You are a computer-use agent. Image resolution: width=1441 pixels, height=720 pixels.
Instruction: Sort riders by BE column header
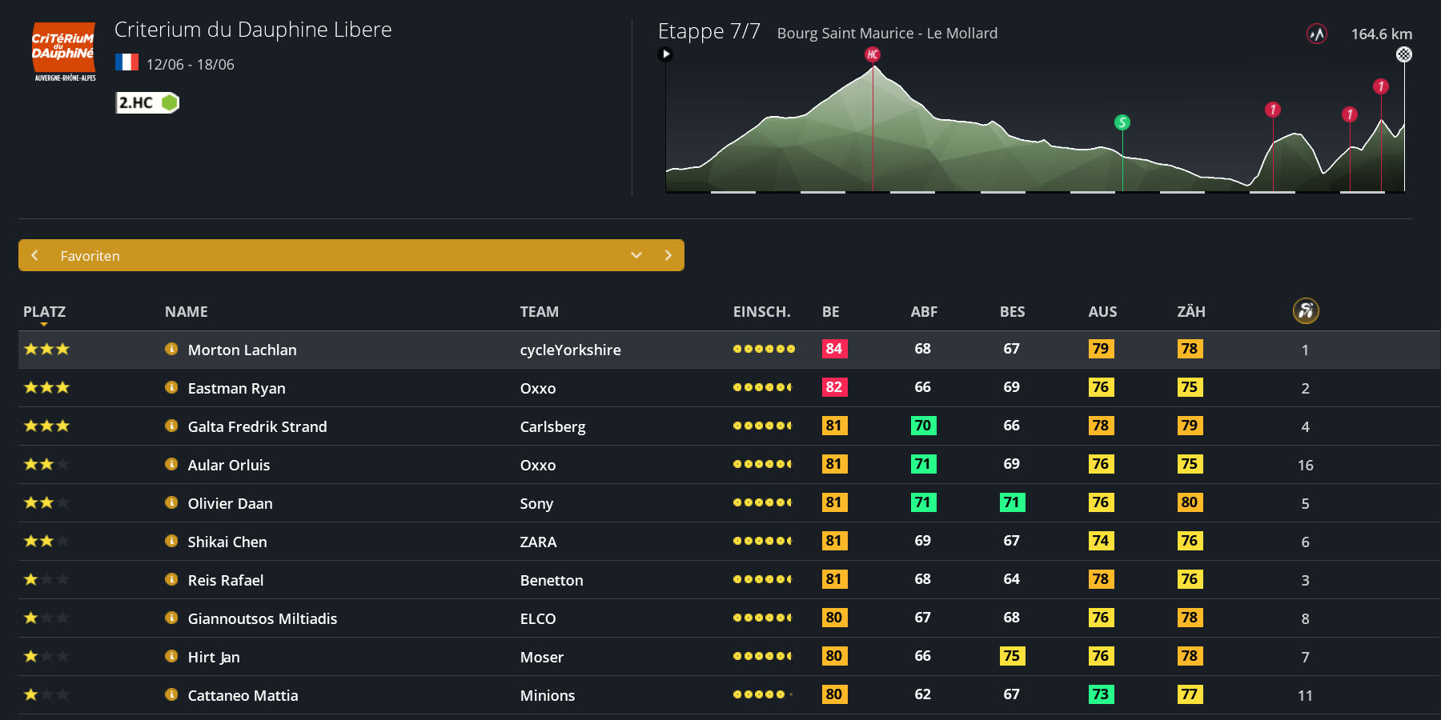tap(830, 312)
